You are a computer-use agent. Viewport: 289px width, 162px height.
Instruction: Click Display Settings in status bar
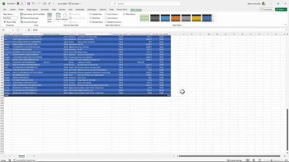pyautogui.click(x=234, y=160)
